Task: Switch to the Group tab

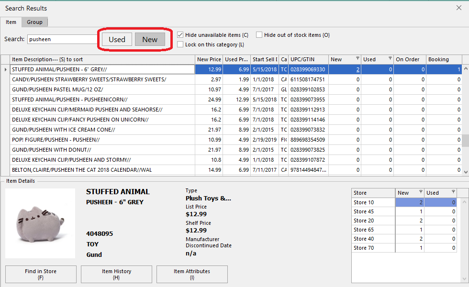Action: [x=34, y=22]
